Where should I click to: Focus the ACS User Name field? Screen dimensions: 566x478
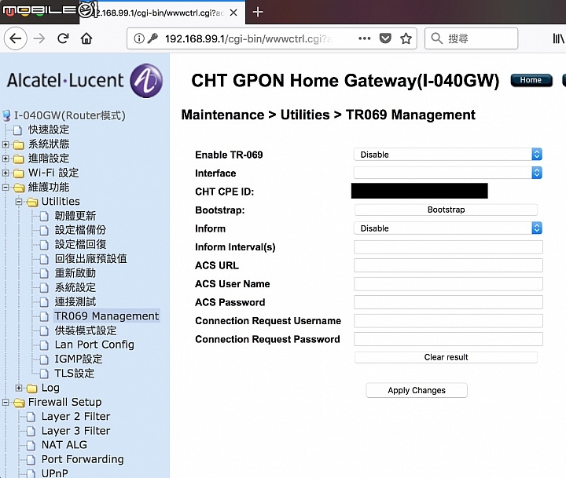448,283
